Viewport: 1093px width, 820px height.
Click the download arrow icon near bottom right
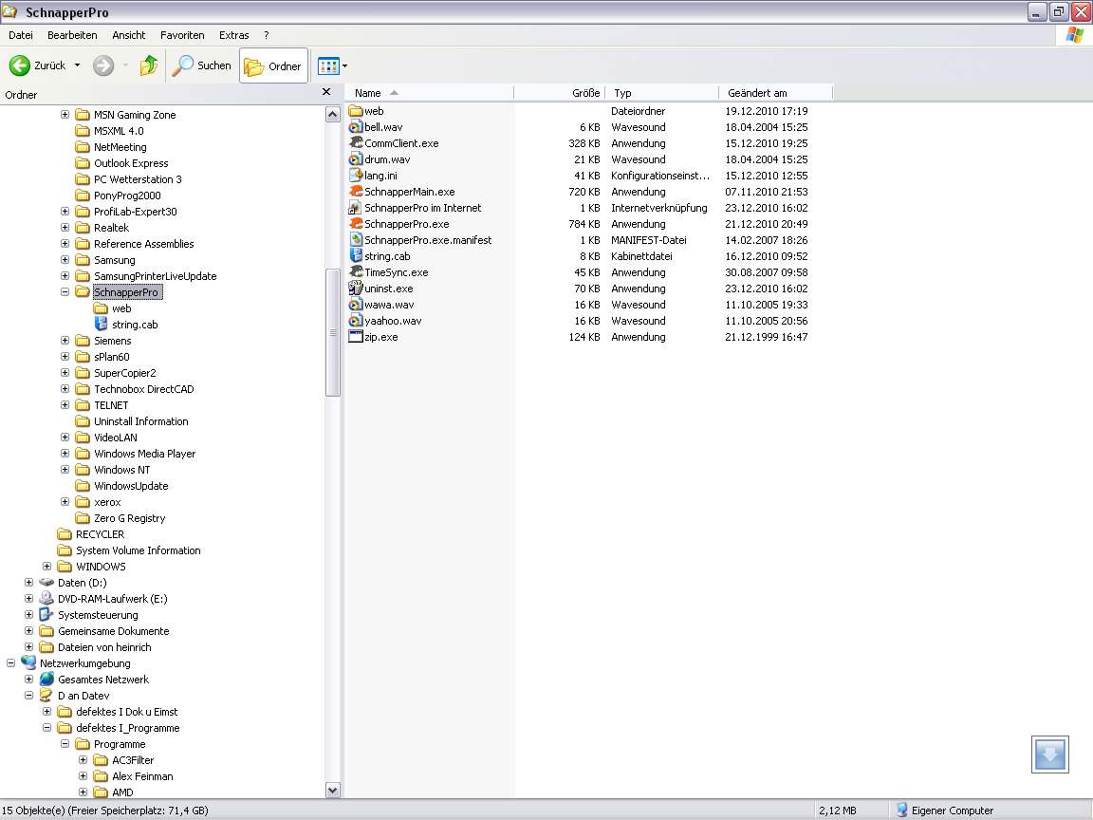pos(1049,755)
